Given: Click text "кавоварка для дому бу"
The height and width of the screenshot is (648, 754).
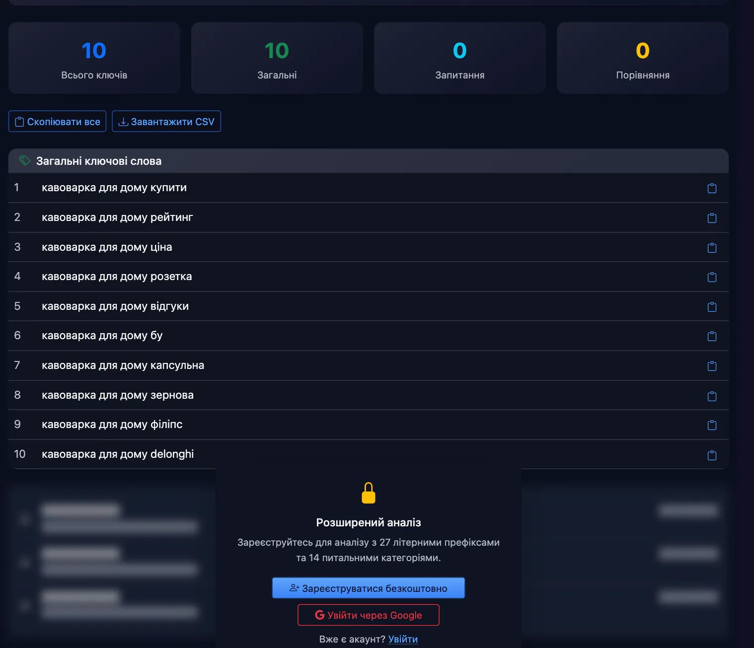Looking at the screenshot, I should [x=102, y=336].
